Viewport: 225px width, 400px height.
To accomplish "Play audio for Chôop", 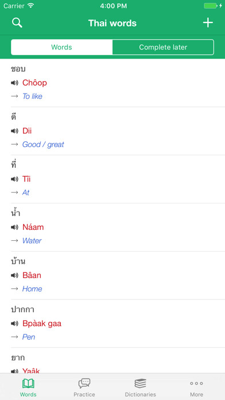I will pos(14,83).
